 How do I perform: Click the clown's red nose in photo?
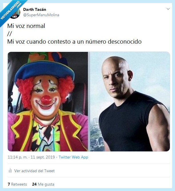click(x=46, y=100)
